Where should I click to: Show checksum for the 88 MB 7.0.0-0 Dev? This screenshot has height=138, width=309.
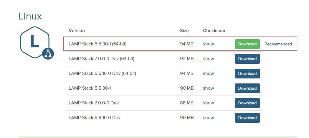tap(208, 103)
